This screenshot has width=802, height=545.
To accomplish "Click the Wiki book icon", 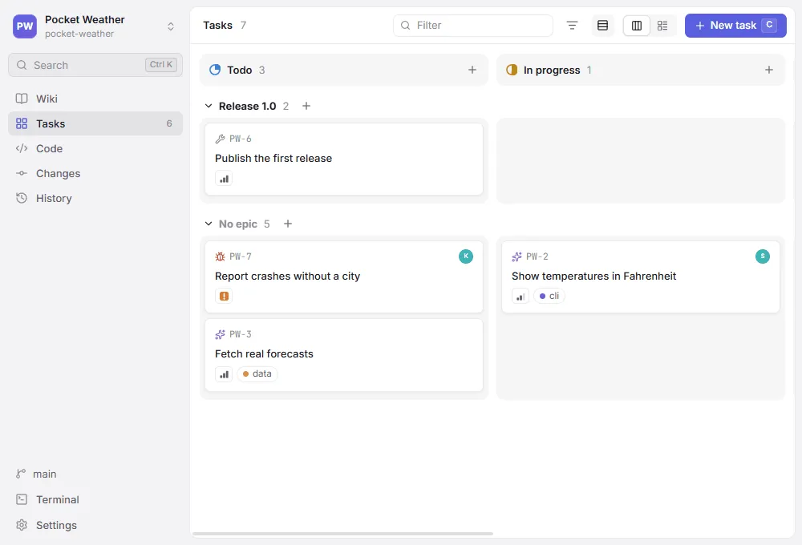I will click(x=22, y=99).
